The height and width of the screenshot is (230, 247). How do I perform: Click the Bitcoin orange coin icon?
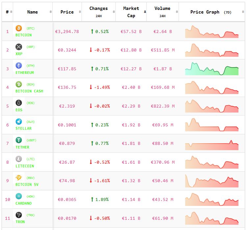[19, 28]
